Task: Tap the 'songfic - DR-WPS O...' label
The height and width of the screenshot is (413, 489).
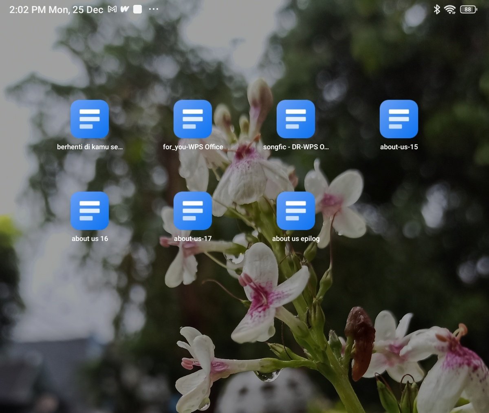Action: pos(296,147)
